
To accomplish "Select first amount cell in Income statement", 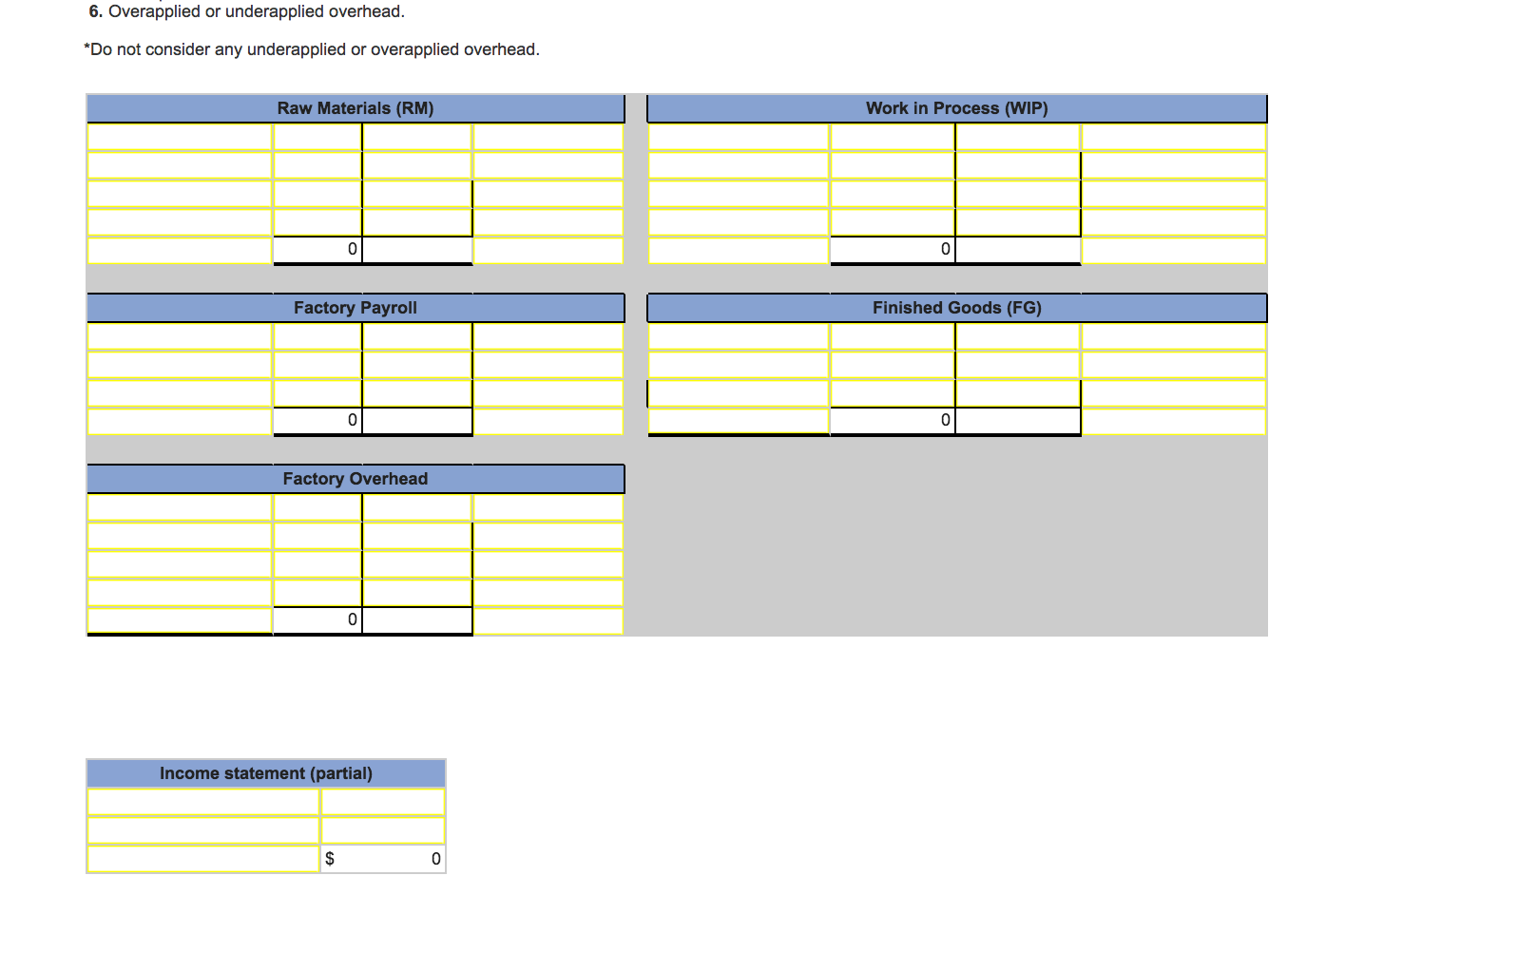I will pos(383,802).
